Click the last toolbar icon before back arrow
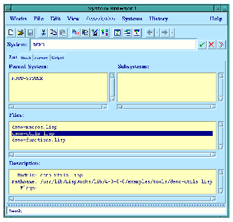233x222 pixels. (x=137, y=33)
